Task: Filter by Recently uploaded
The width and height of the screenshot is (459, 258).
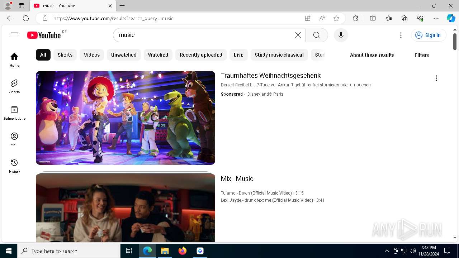Action: 201,55
